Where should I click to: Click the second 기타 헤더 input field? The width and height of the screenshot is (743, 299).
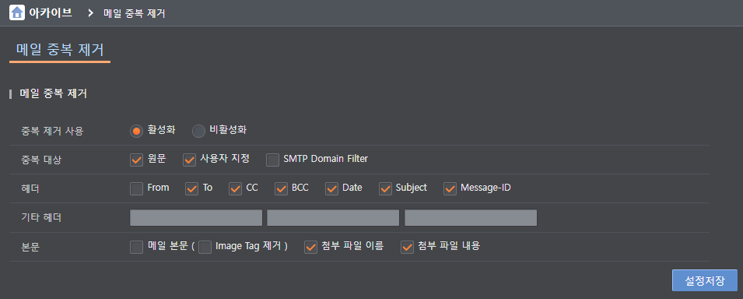[x=333, y=218]
